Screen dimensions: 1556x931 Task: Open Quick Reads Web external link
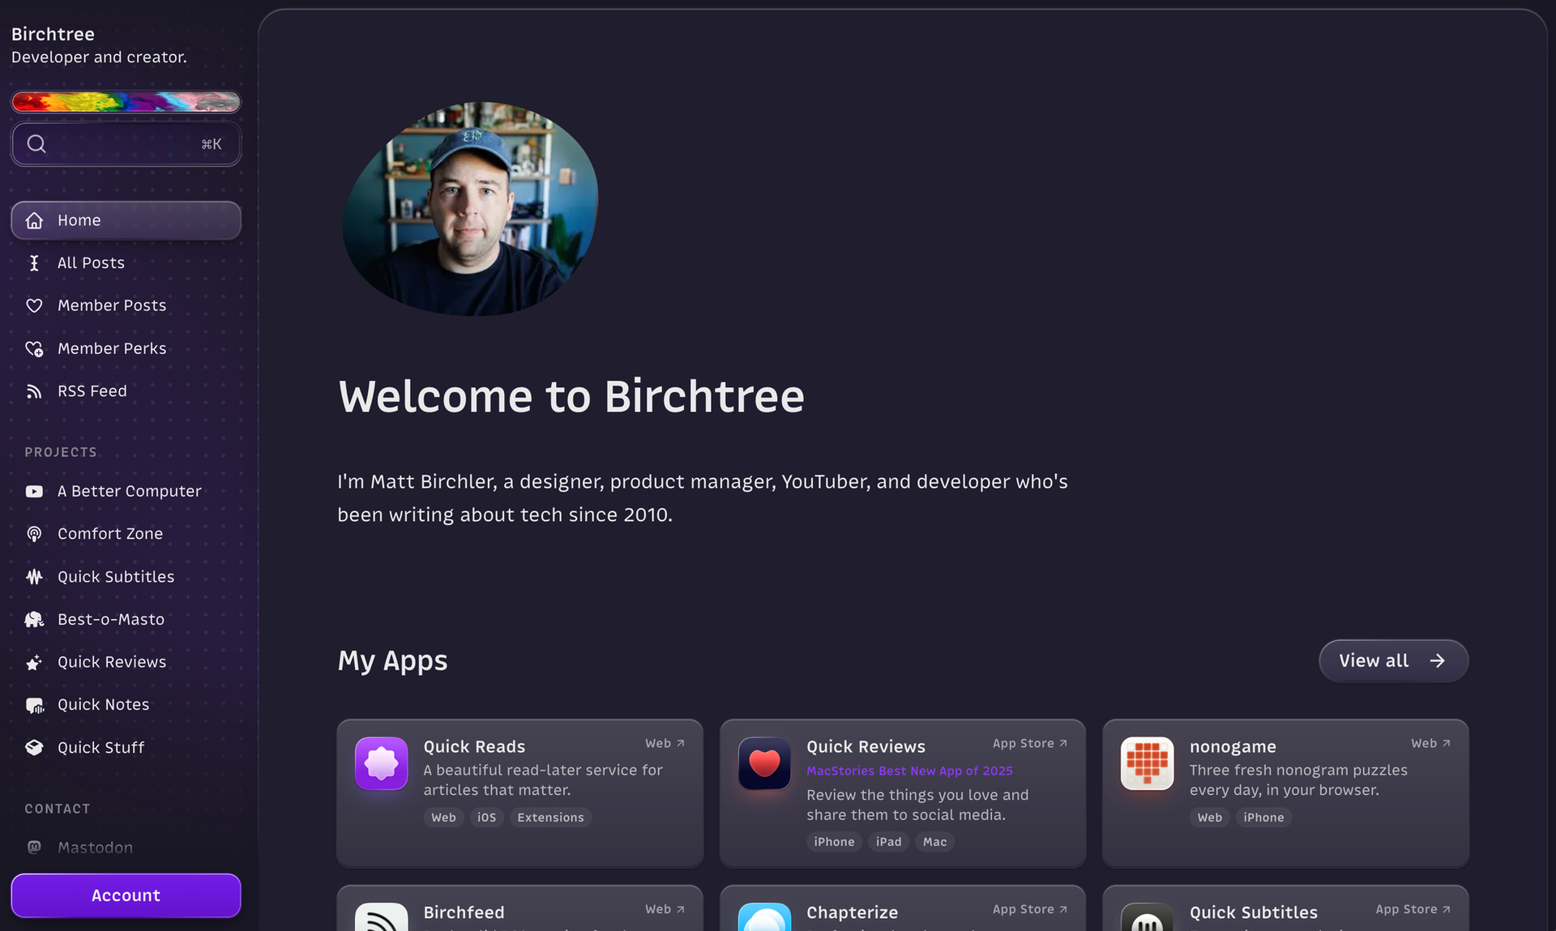(665, 743)
